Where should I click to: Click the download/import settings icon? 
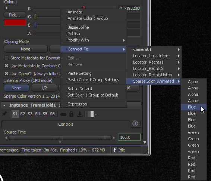pyautogui.click(x=80, y=114)
